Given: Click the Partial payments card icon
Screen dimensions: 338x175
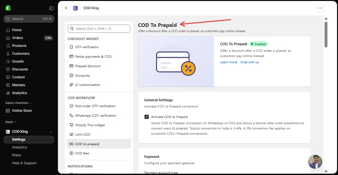Looking at the screenshot, I should pos(71,56).
